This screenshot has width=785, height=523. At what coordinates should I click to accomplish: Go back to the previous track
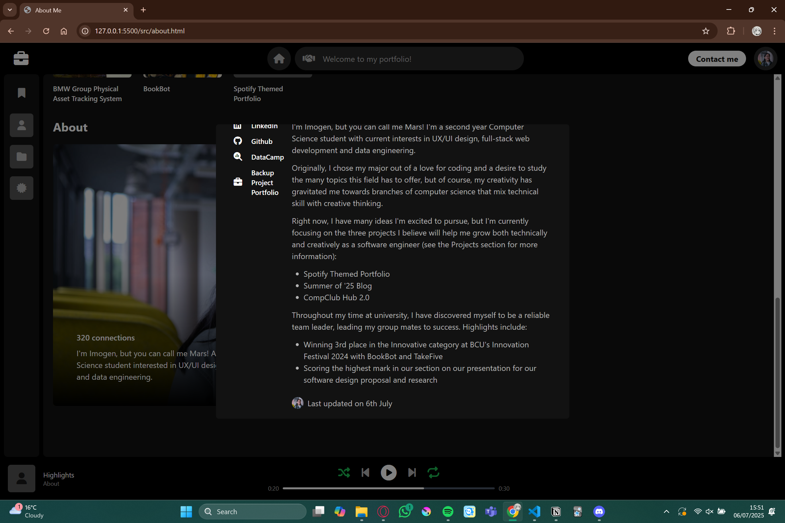point(365,472)
